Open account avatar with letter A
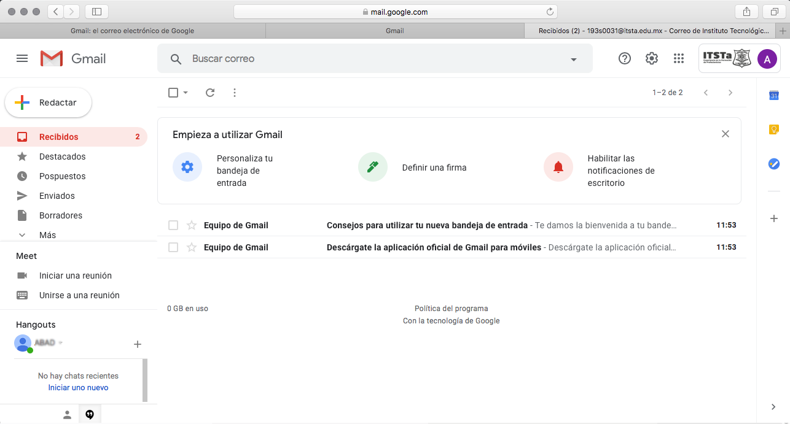Viewport: 790px width, 424px height. [x=767, y=59]
